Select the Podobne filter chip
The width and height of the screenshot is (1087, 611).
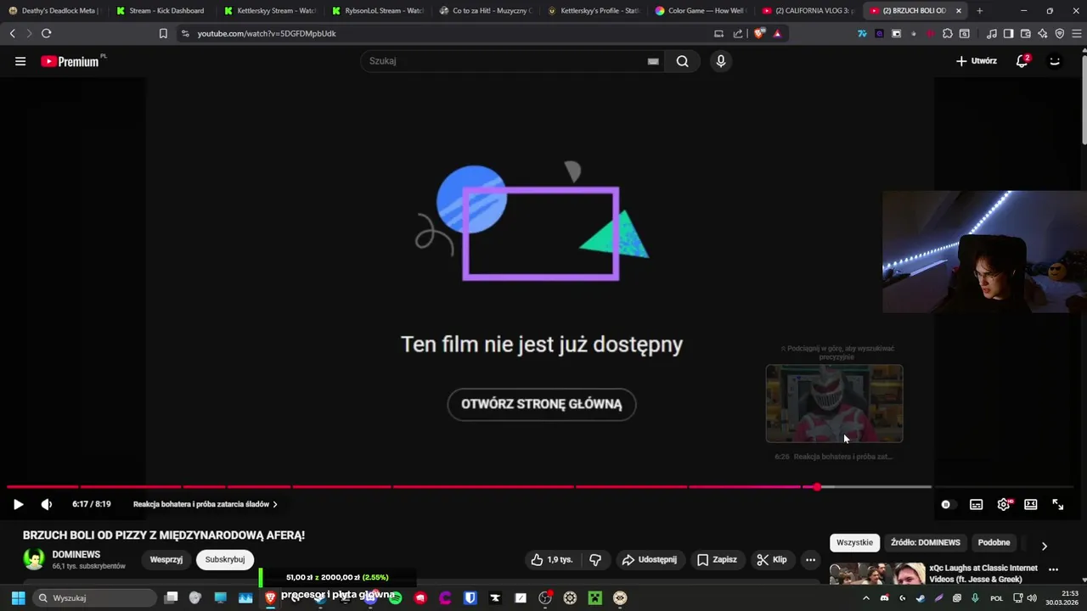point(994,542)
